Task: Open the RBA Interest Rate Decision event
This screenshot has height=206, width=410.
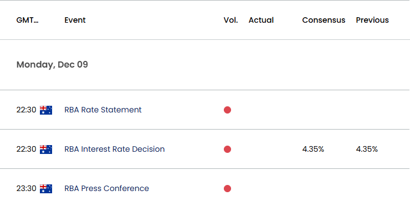Action: coord(115,149)
